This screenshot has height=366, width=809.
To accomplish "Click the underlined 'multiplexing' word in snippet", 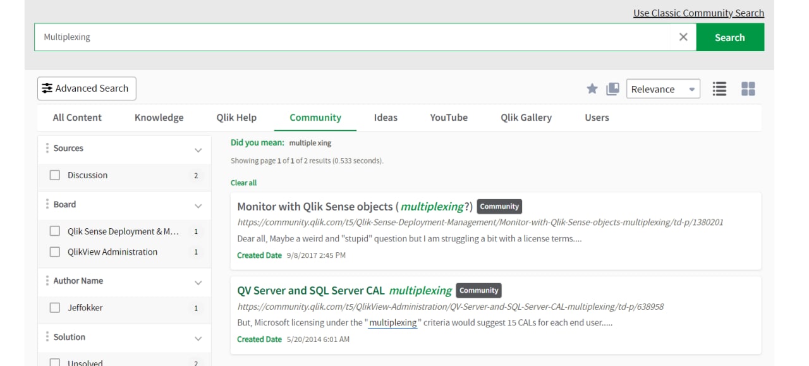I will tap(392, 323).
